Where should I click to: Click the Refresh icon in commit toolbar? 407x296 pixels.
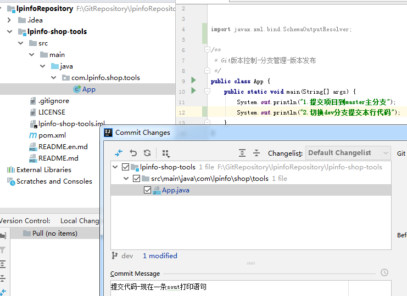click(x=147, y=153)
